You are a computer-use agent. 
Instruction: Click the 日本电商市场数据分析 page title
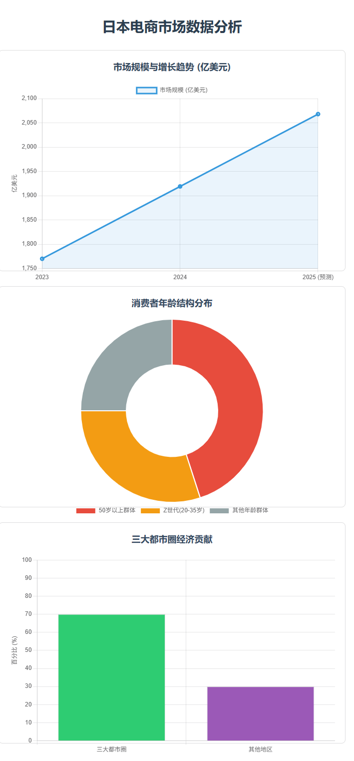click(x=172, y=27)
